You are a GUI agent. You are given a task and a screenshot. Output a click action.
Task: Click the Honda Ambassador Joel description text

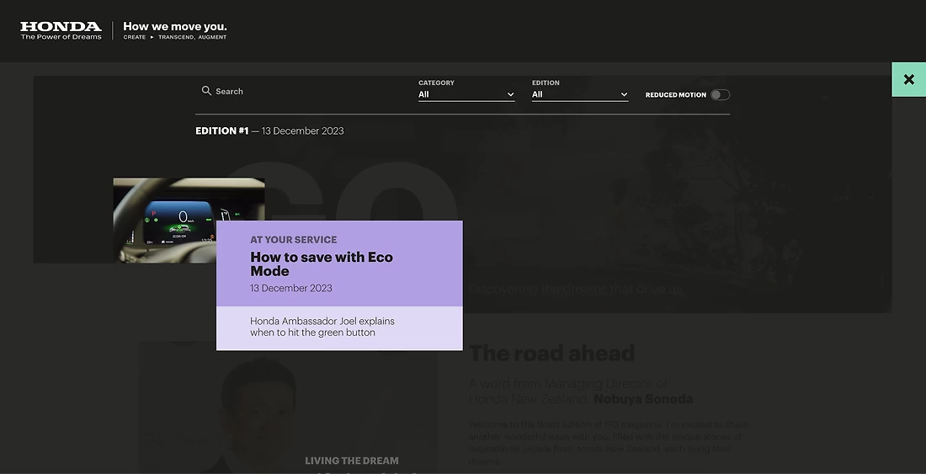pos(322,327)
